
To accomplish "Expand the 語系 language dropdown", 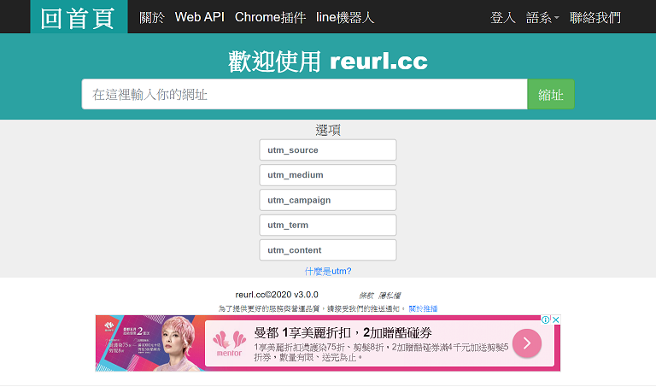I will (x=543, y=17).
